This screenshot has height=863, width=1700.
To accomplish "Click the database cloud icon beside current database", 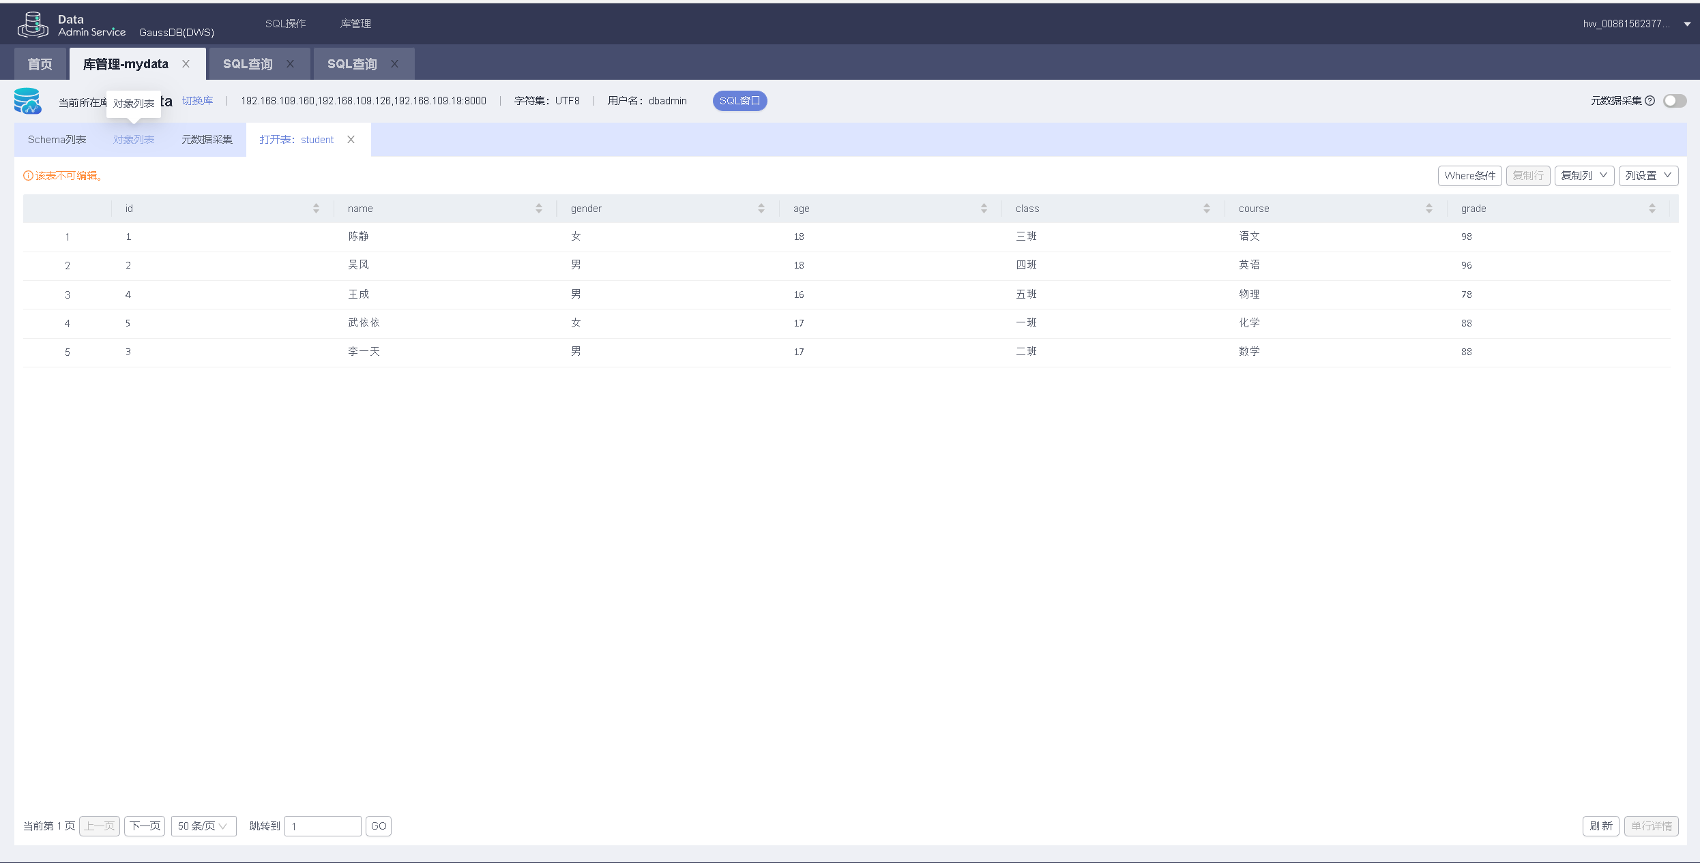I will coord(27,101).
